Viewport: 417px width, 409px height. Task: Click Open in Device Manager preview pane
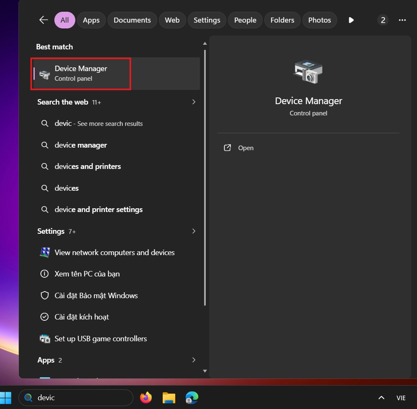click(246, 148)
